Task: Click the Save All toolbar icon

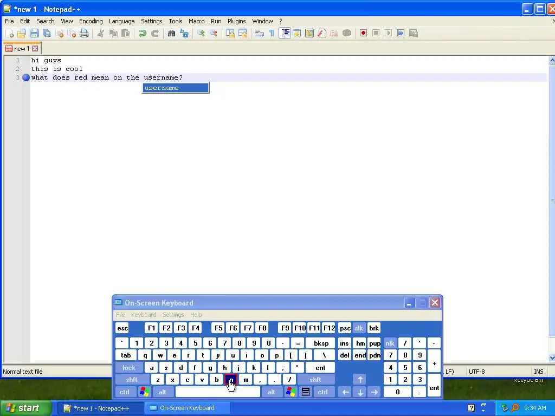Action: click(47, 33)
